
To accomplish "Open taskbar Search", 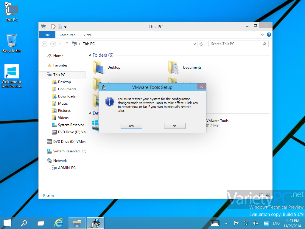I will (x=24, y=223).
